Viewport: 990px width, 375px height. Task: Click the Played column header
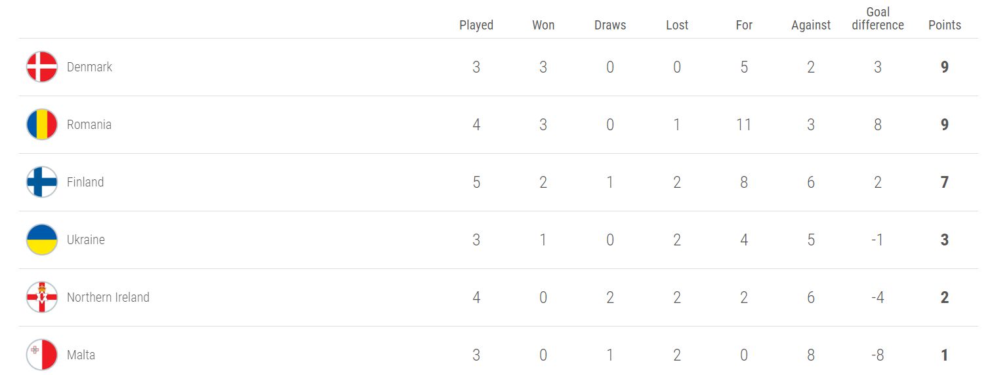[x=476, y=25]
